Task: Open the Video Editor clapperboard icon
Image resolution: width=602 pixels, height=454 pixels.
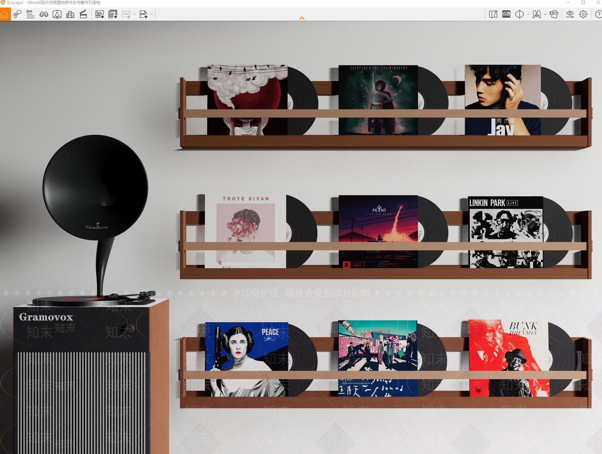Action: coord(83,14)
